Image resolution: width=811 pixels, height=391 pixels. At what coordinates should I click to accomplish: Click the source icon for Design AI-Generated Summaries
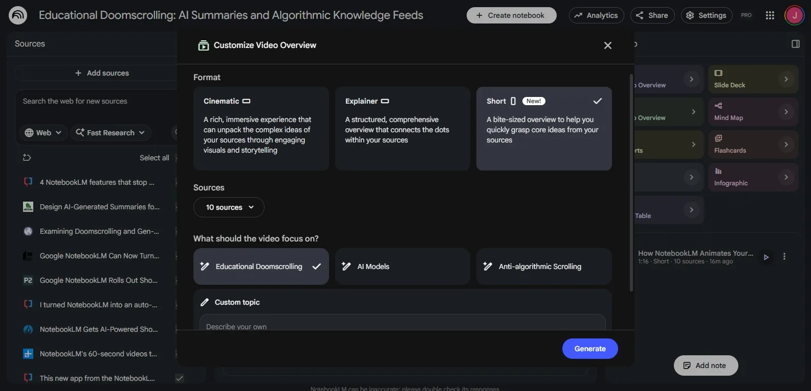[28, 207]
